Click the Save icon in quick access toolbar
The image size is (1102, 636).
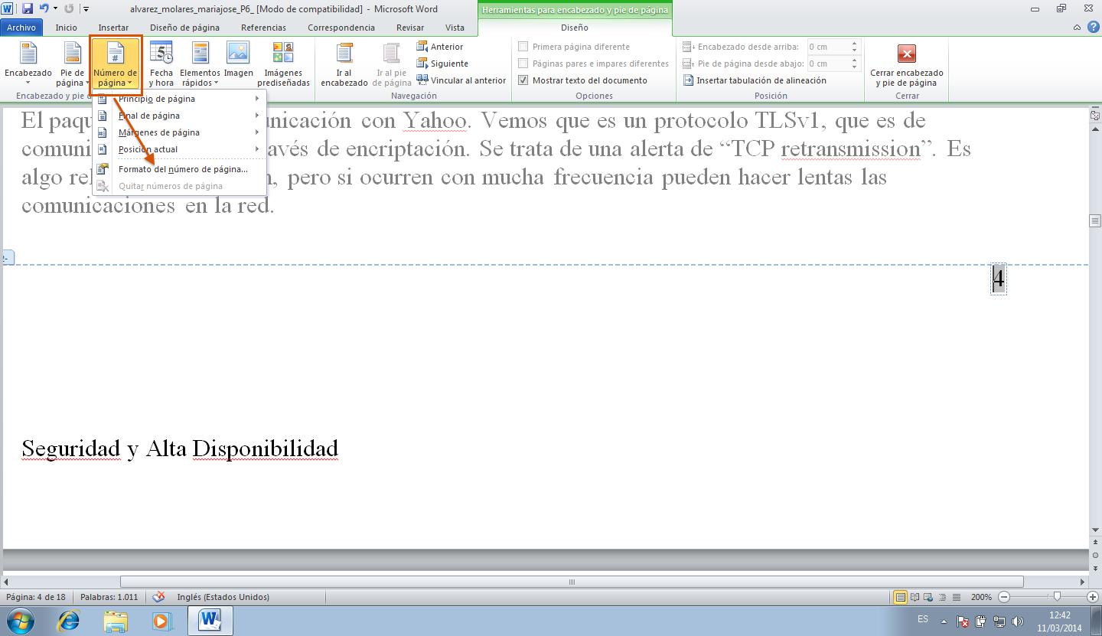pyautogui.click(x=28, y=8)
